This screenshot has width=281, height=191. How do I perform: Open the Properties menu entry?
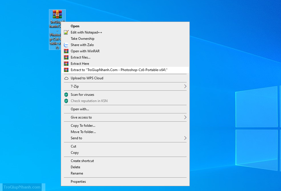pyautogui.click(x=78, y=182)
